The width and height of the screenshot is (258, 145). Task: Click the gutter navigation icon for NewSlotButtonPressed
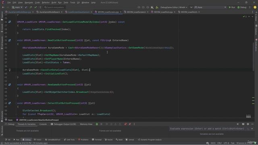tap(10, 40)
